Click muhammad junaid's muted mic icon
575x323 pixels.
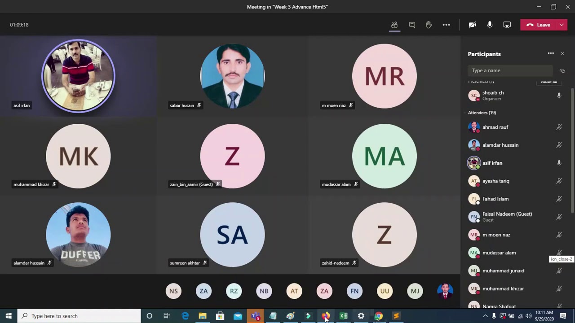(x=559, y=271)
